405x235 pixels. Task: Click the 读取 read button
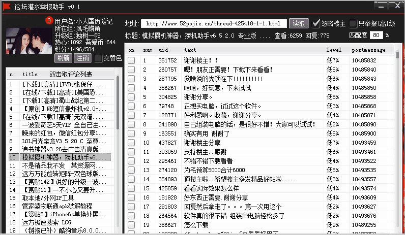click(299, 23)
